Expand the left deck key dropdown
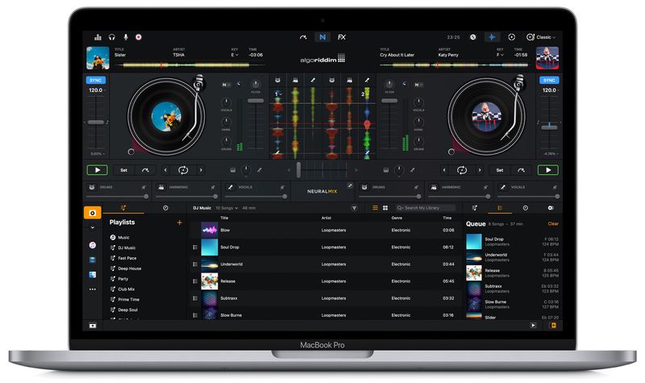The image size is (645, 383). pyautogui.click(x=236, y=56)
